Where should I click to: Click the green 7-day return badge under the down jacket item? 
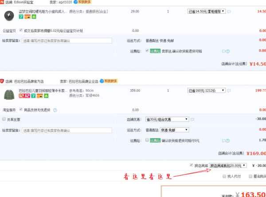33,96
